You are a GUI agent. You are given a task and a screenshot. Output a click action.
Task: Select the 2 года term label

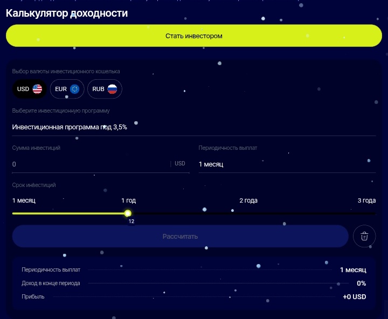248,200
